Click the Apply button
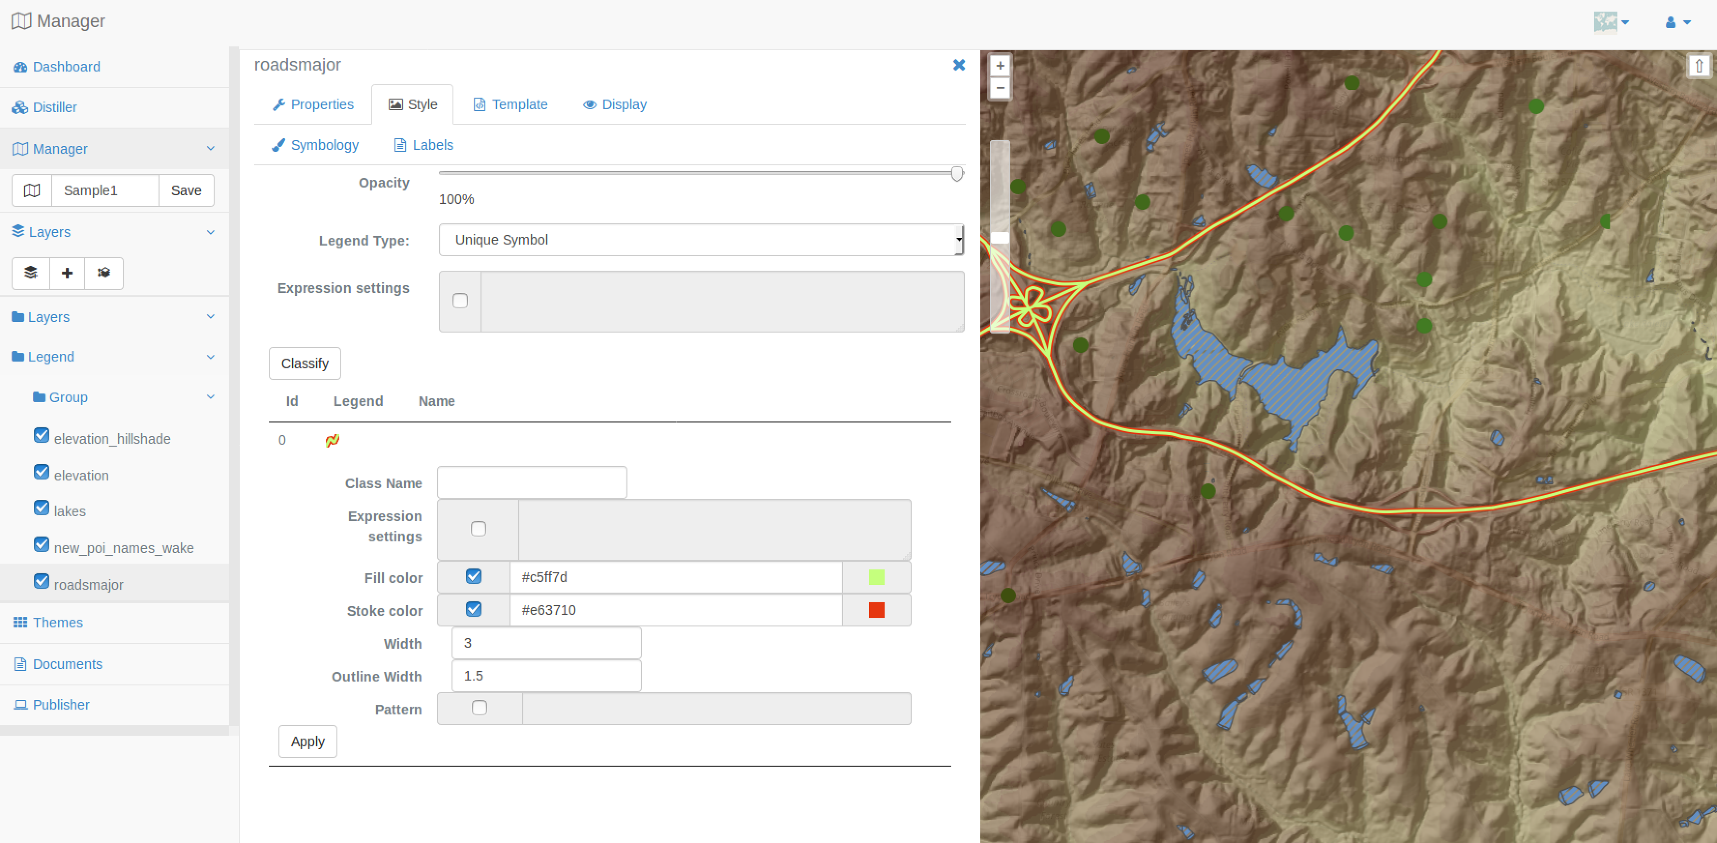This screenshot has height=843, width=1717. click(307, 741)
